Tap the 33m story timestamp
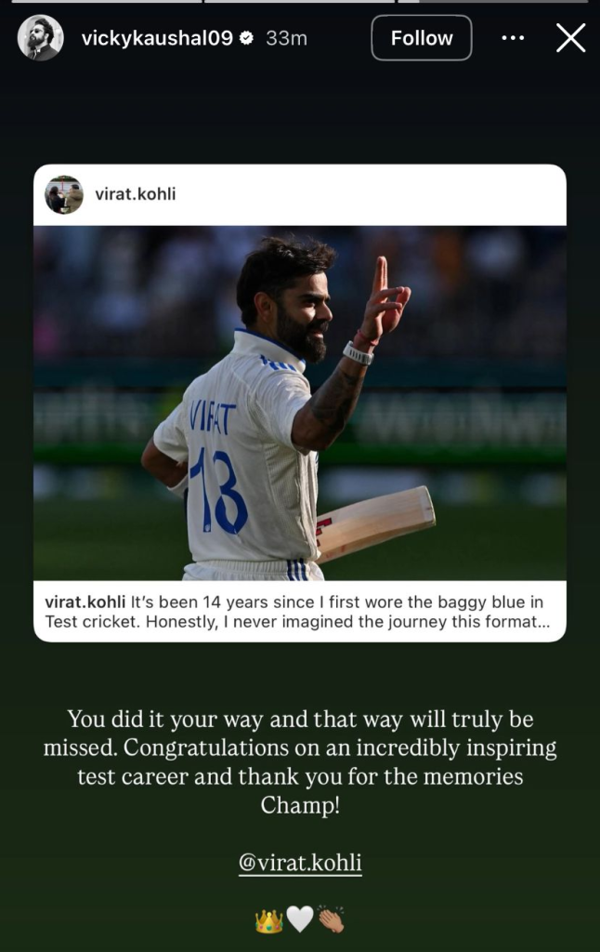Screen dimensions: 600x952 point(286,38)
